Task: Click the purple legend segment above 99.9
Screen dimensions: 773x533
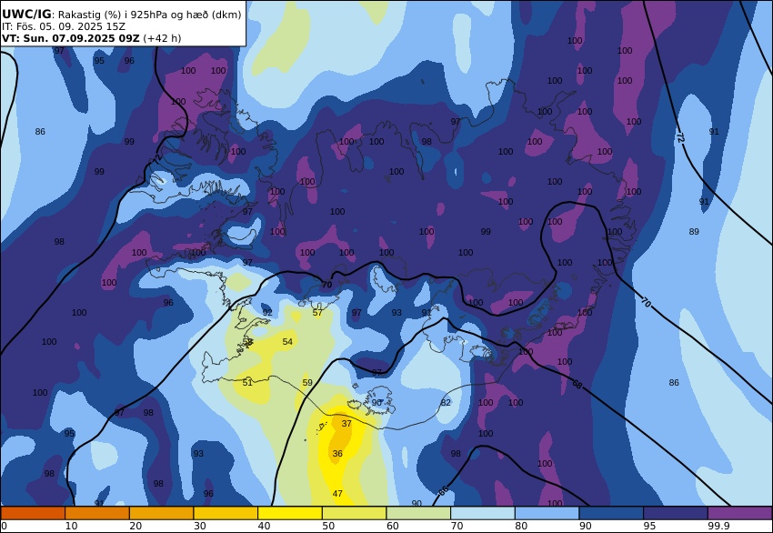Action: (740, 513)
